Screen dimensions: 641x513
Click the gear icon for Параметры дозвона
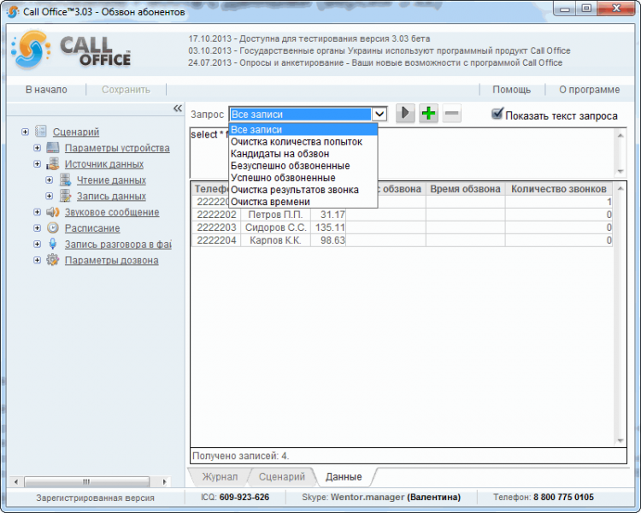(x=53, y=260)
